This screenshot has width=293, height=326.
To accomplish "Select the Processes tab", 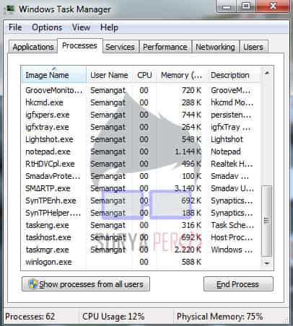I will 79,45.
